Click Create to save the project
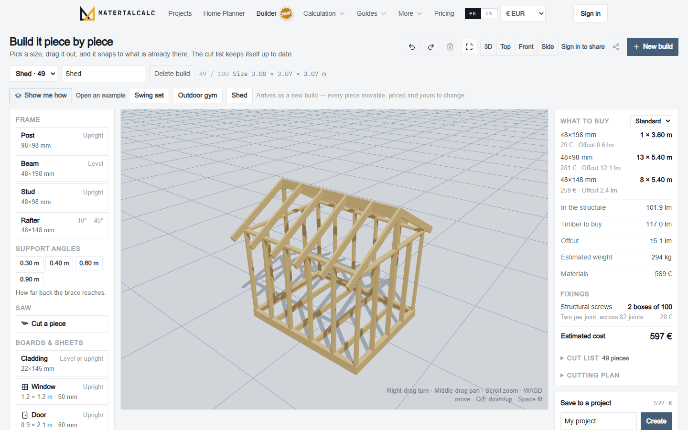Image resolution: width=688 pixels, height=430 pixels. pos(656,421)
